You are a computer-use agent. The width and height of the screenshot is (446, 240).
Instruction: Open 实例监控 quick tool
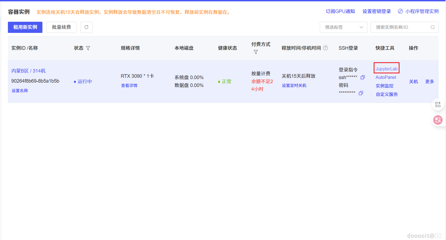point(385,86)
